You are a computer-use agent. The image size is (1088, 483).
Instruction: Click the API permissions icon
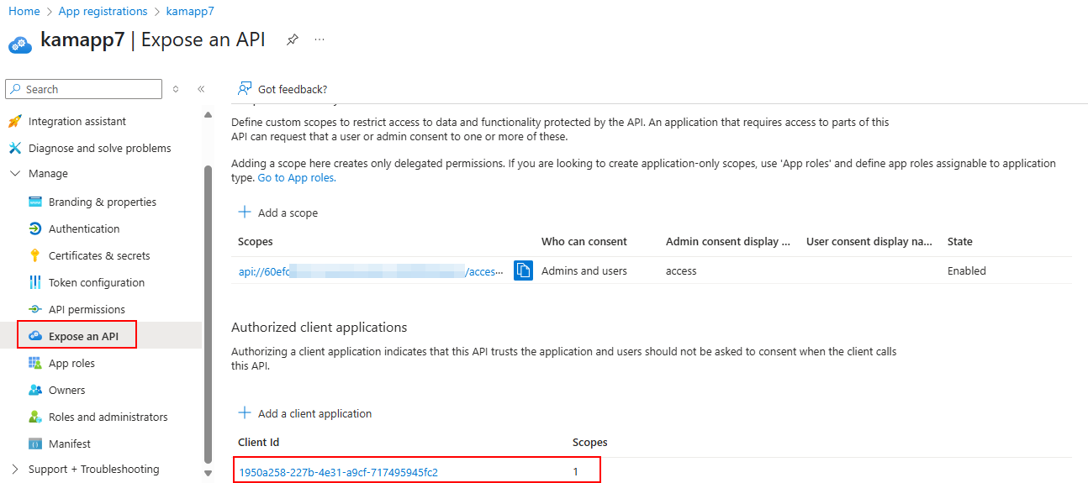tap(35, 309)
